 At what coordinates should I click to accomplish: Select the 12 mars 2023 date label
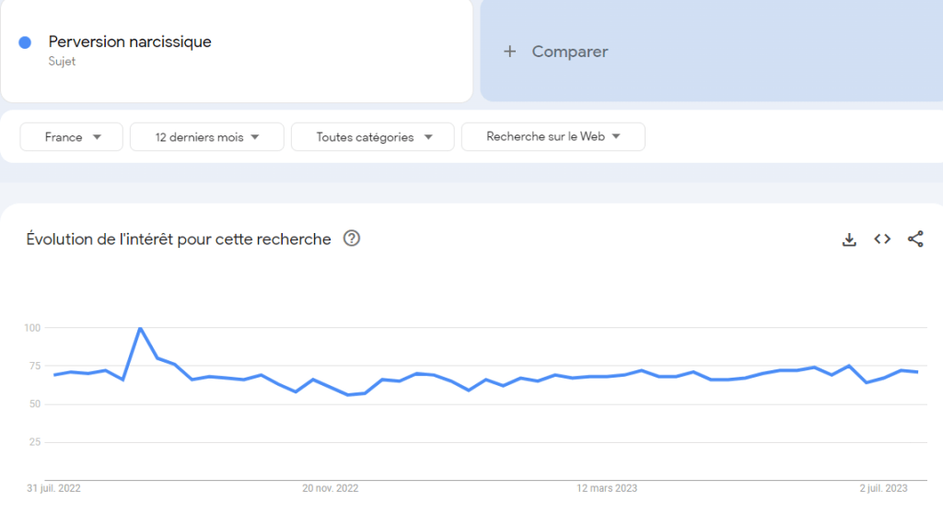(x=607, y=488)
